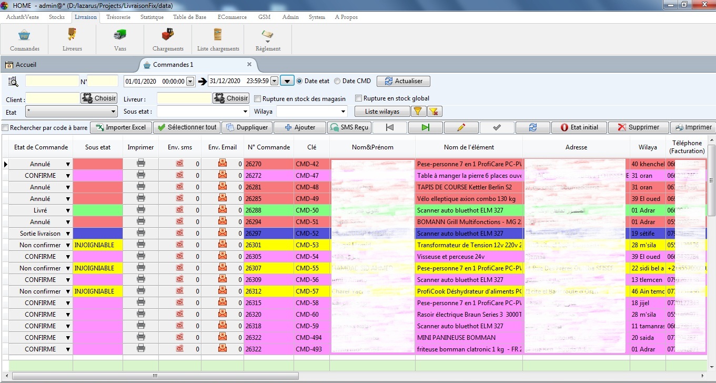Switch to the Accueil tab
Viewport: 716px width, 383px height.
coord(25,65)
